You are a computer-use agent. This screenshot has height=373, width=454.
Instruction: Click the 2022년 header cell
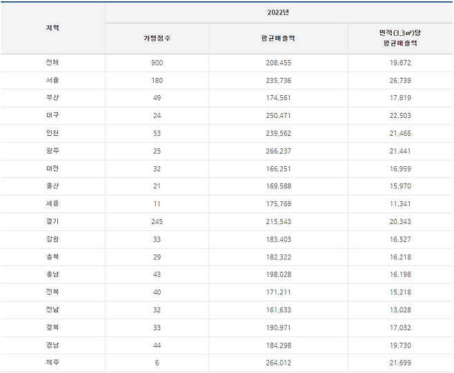tap(279, 12)
